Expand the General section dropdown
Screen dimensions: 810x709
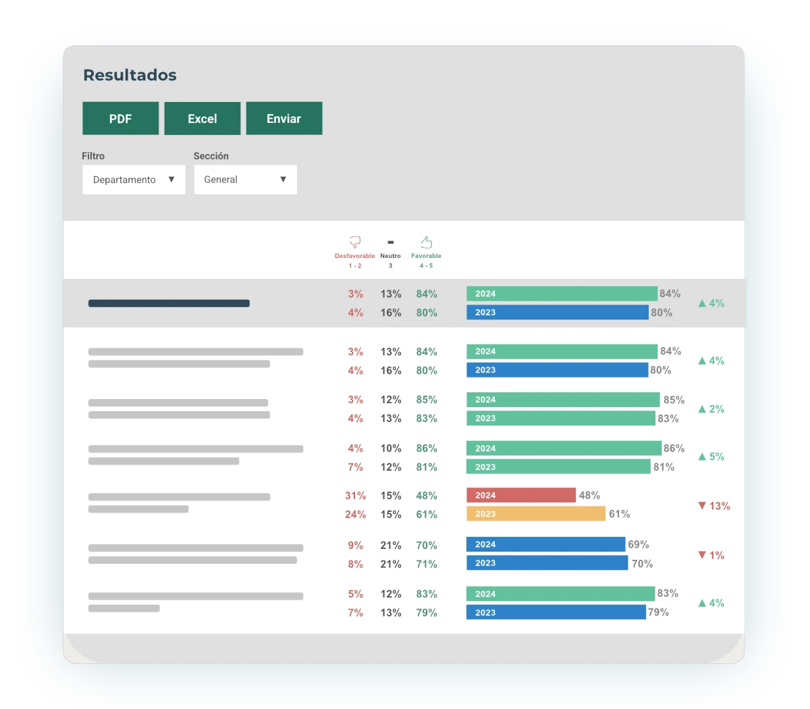click(x=245, y=180)
